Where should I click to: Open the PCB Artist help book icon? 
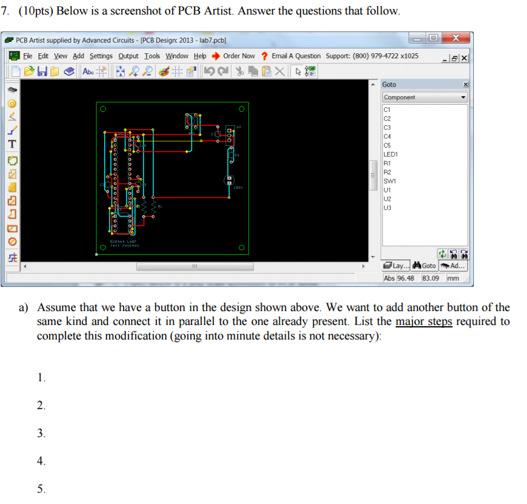68,71
